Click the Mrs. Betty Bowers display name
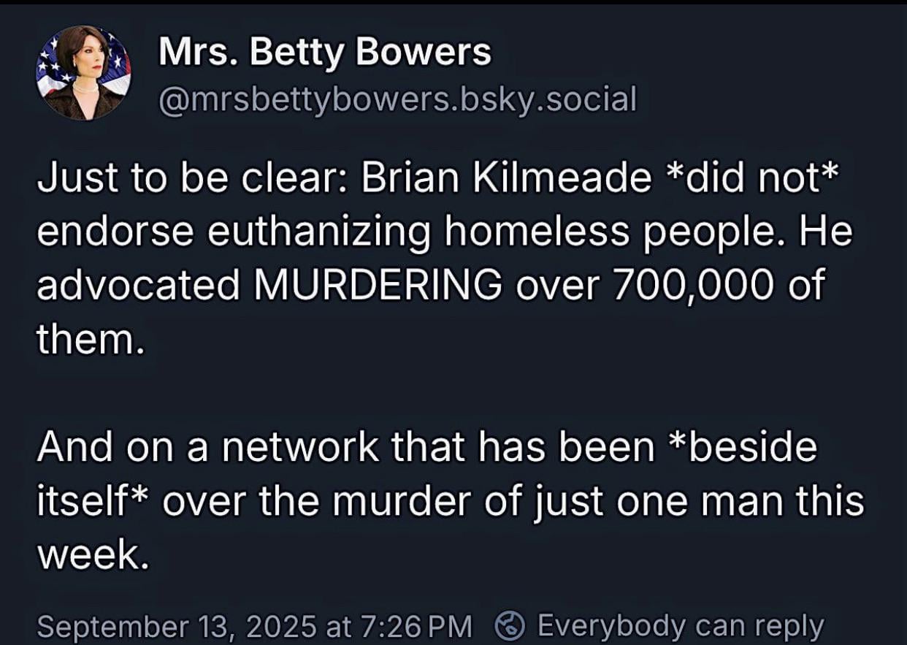The height and width of the screenshot is (645, 907). [x=324, y=53]
